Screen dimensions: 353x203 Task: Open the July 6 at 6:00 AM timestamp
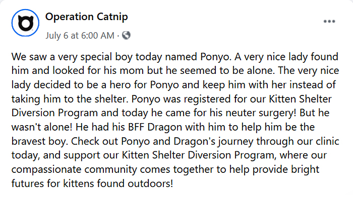(80, 36)
